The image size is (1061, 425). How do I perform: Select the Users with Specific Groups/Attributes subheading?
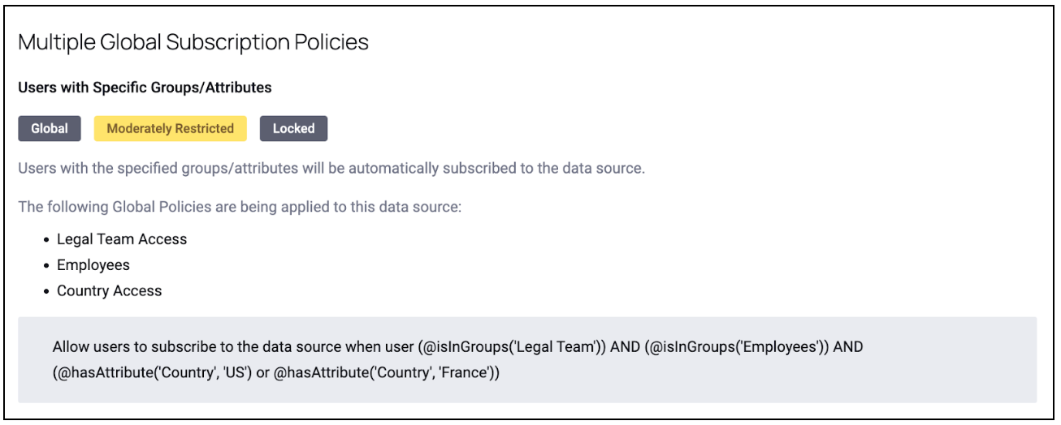coord(145,88)
